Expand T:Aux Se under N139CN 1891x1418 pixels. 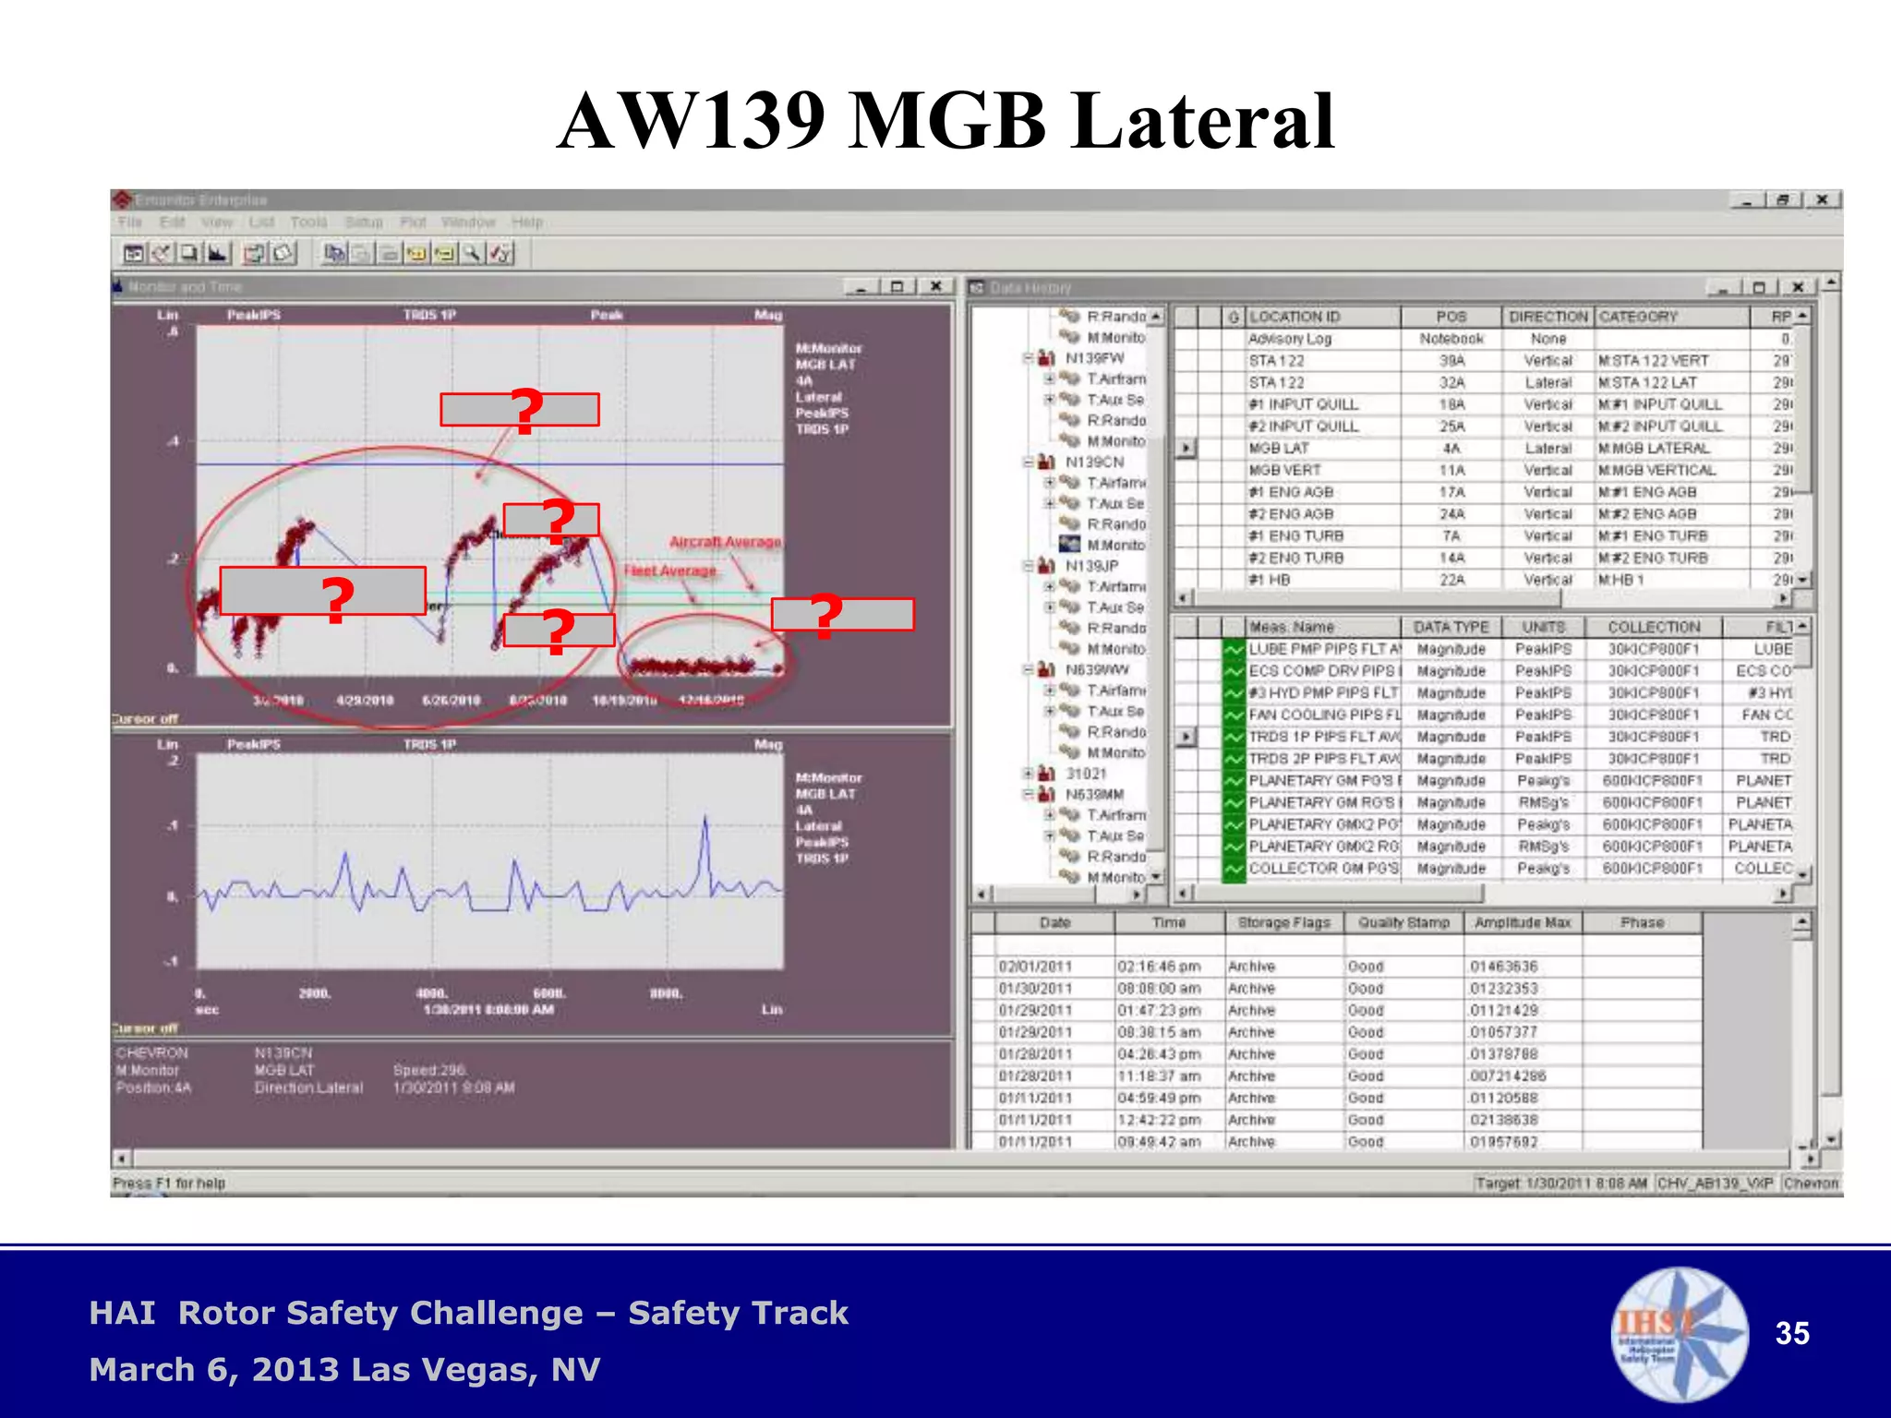tap(1050, 504)
